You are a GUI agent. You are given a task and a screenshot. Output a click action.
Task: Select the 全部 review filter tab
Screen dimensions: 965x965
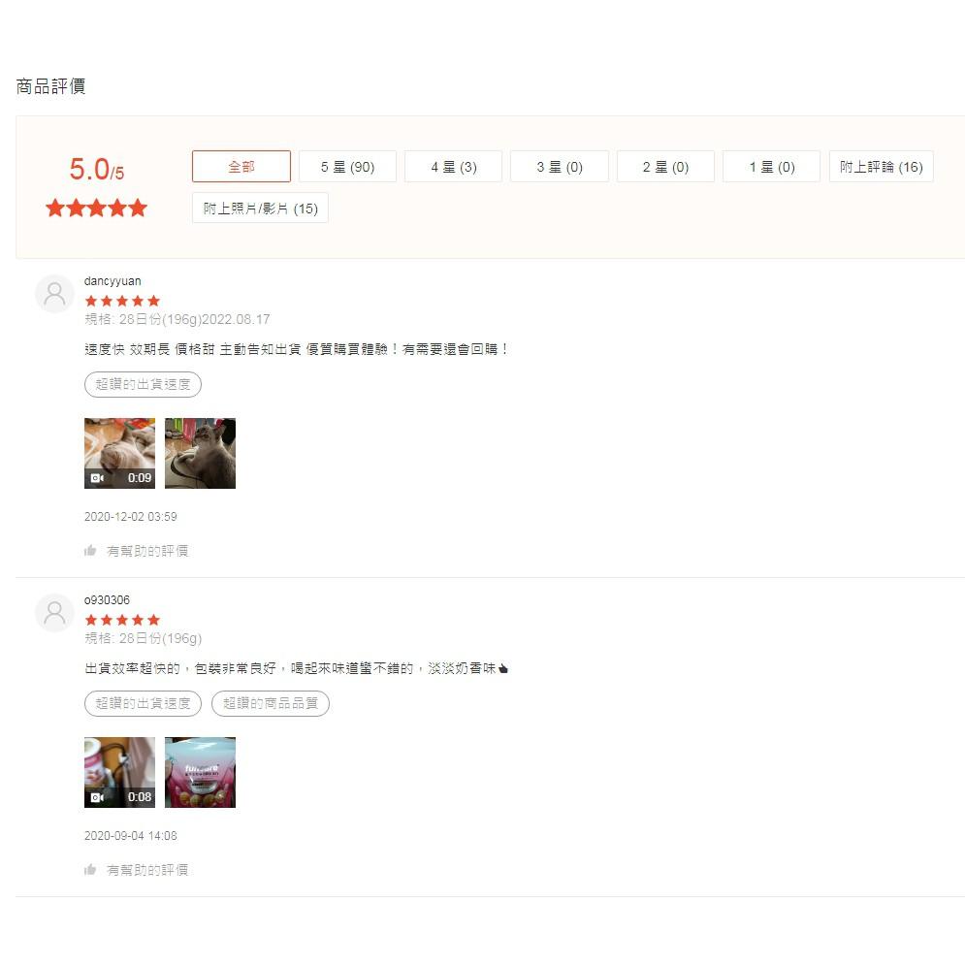[241, 166]
